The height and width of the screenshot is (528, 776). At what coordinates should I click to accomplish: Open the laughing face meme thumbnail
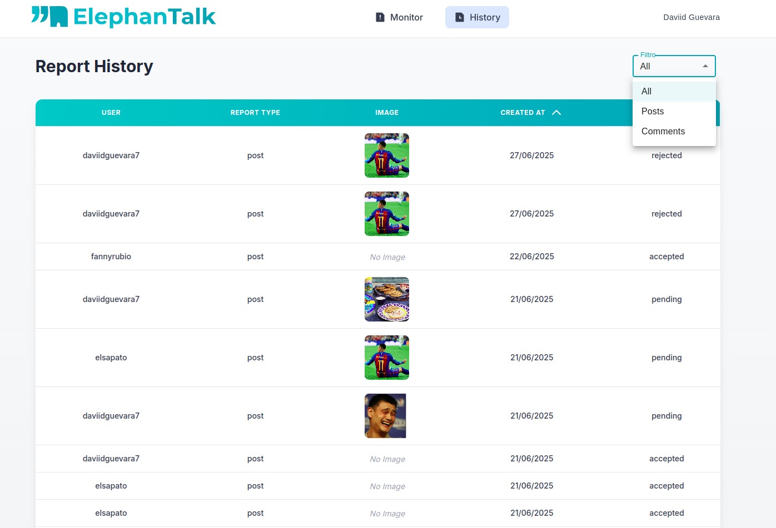(385, 416)
